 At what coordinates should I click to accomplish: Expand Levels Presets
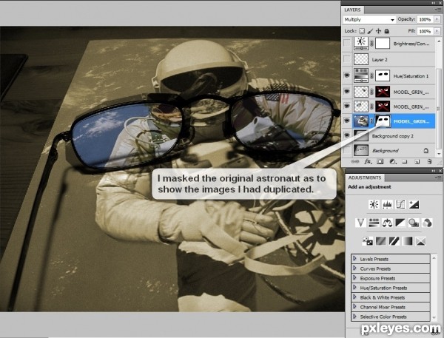pyautogui.click(x=354, y=258)
